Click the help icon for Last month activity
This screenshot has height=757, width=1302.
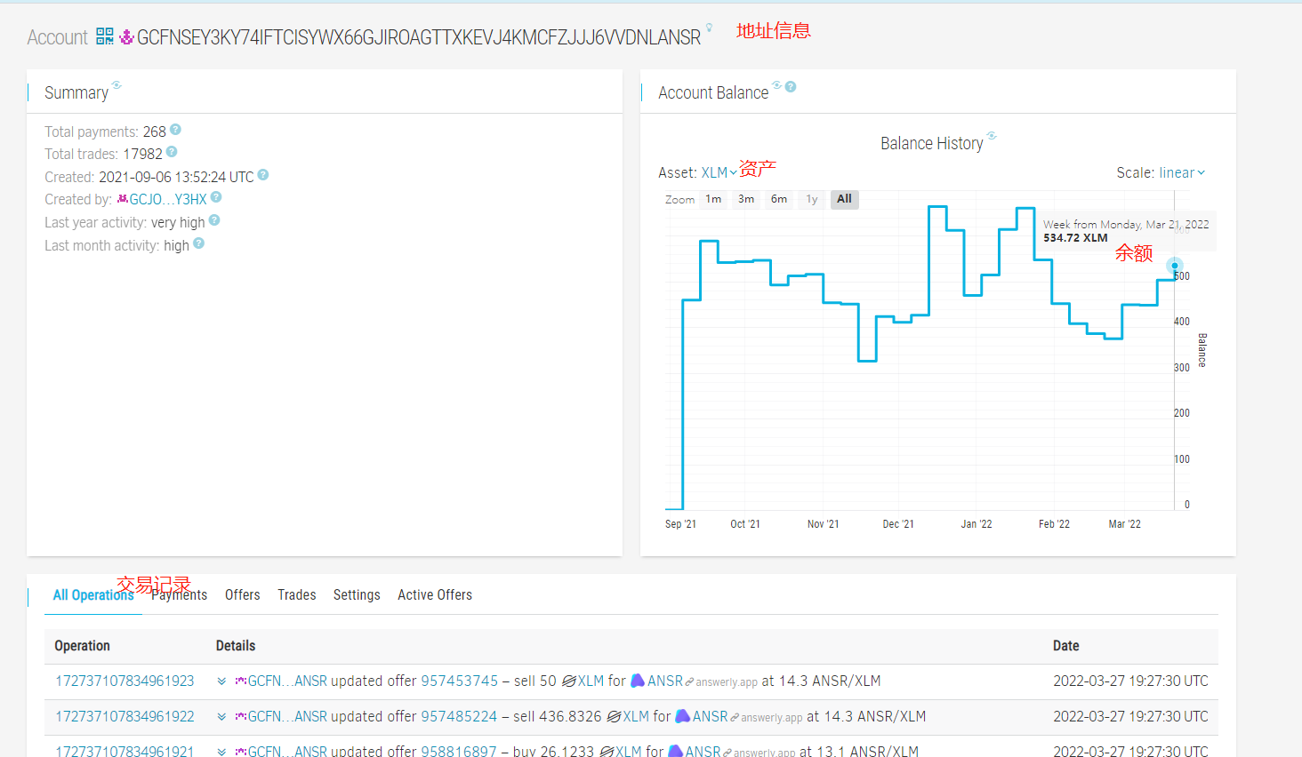(198, 243)
